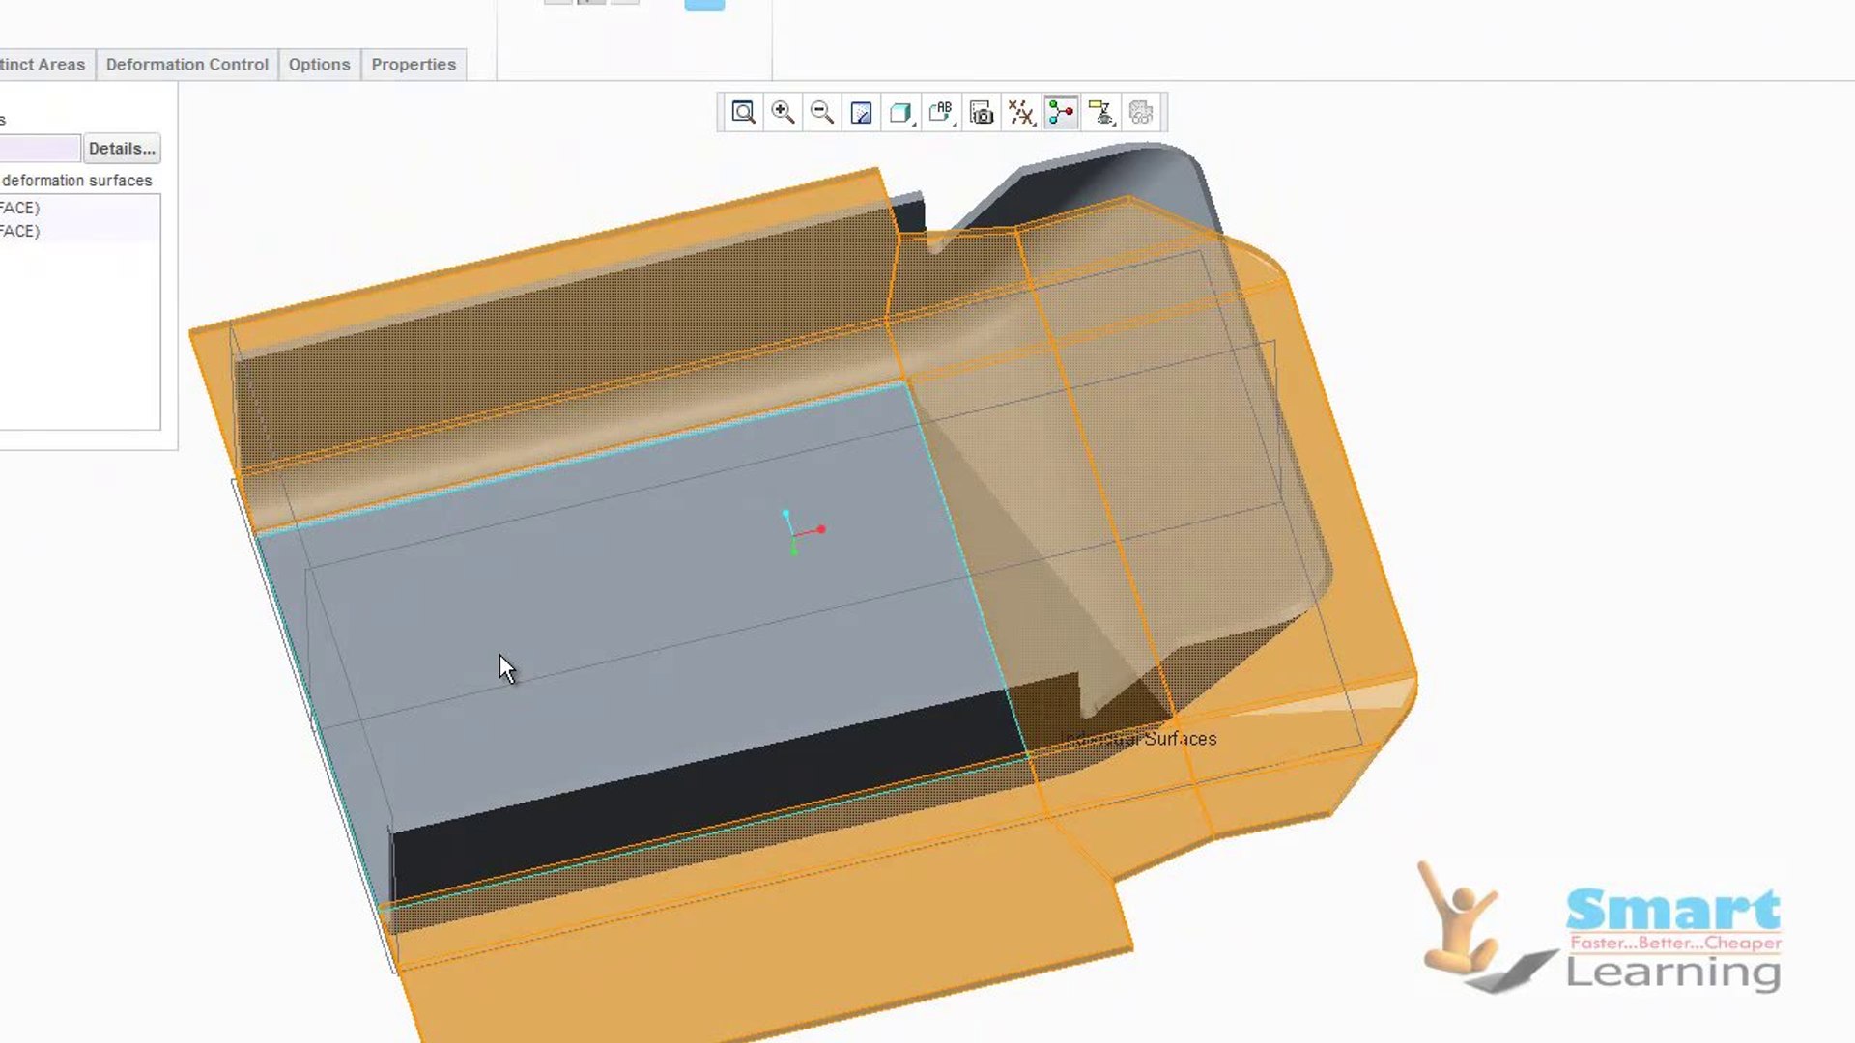Select the zoom-out magnifier tool
1855x1043 pixels.
pyautogui.click(x=822, y=112)
